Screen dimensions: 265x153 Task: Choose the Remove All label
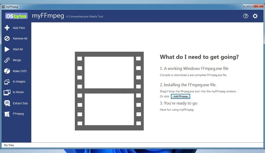pyautogui.click(x=20, y=39)
